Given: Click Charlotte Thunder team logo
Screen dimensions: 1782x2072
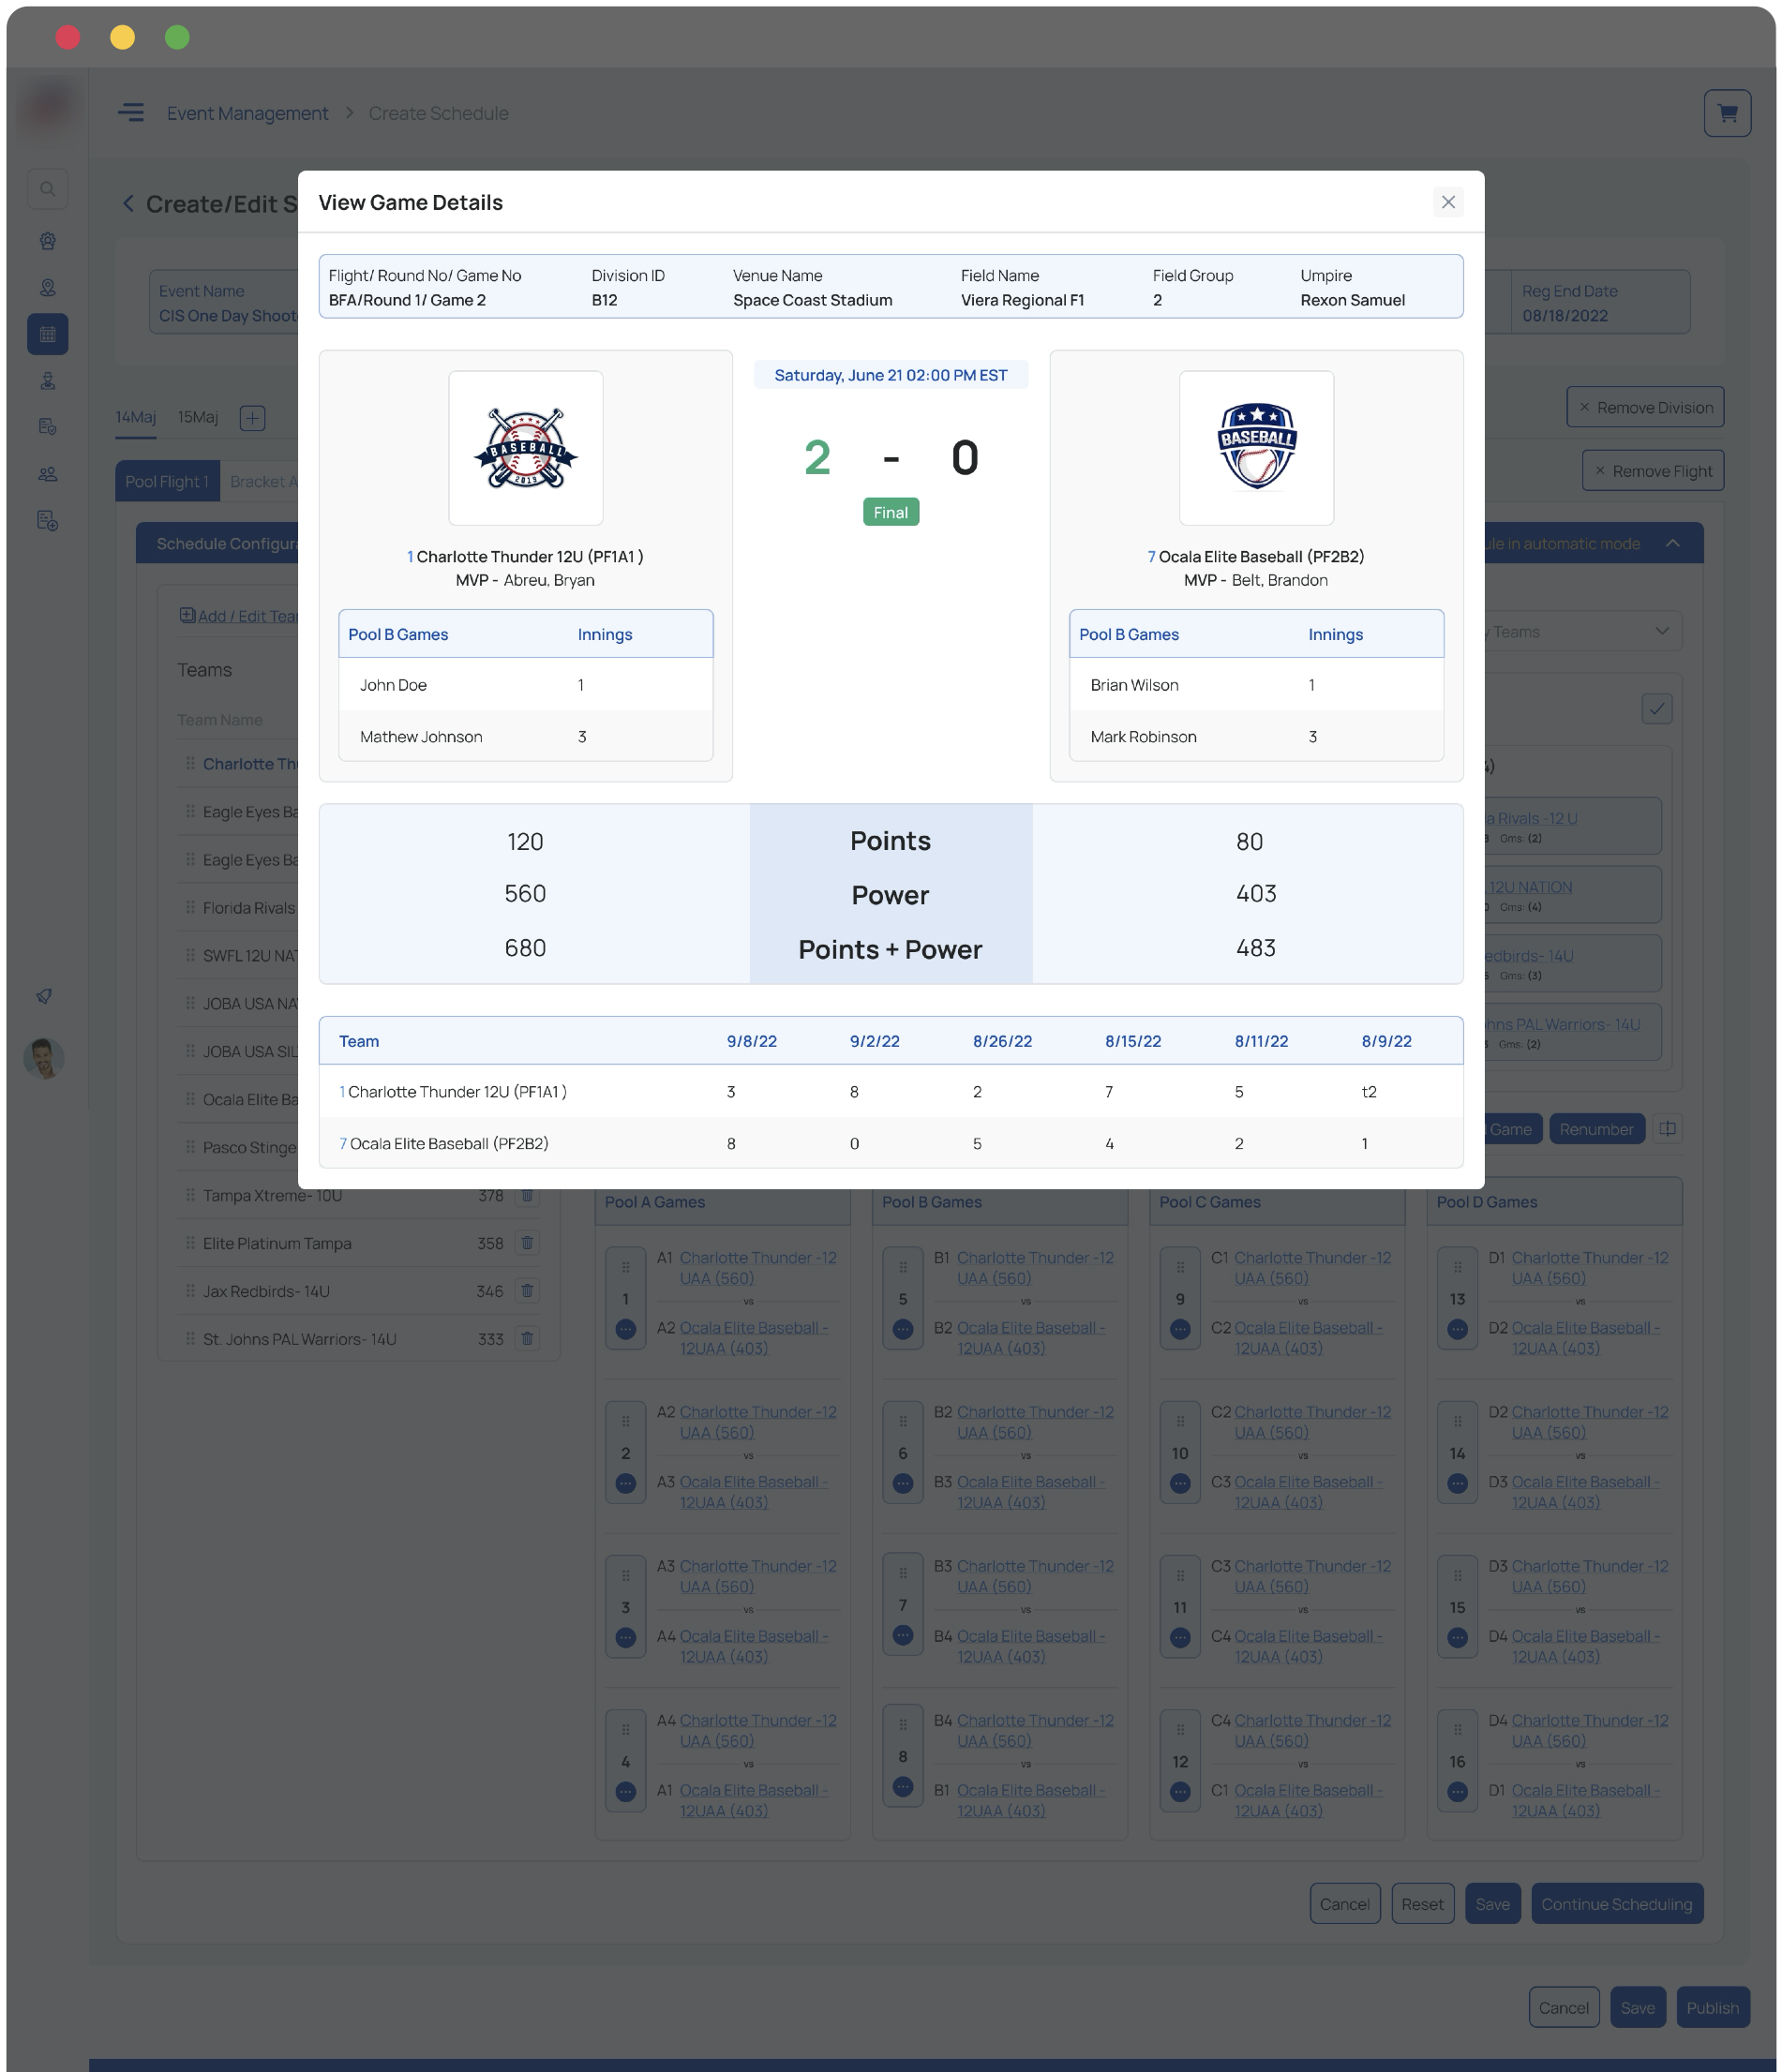Looking at the screenshot, I should tap(525, 448).
